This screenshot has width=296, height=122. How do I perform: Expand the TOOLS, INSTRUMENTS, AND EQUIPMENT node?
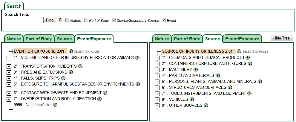click(157, 94)
